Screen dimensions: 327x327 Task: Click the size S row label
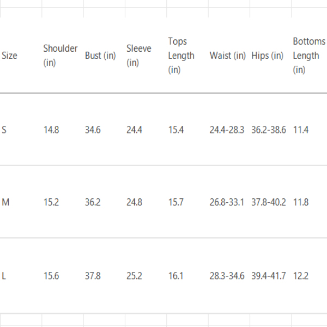pos(4,130)
